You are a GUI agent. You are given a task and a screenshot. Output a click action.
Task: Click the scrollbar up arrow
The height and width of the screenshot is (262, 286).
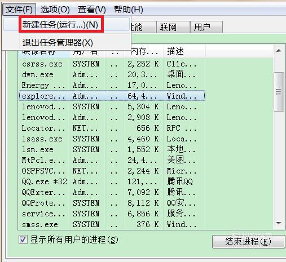pos(279,51)
